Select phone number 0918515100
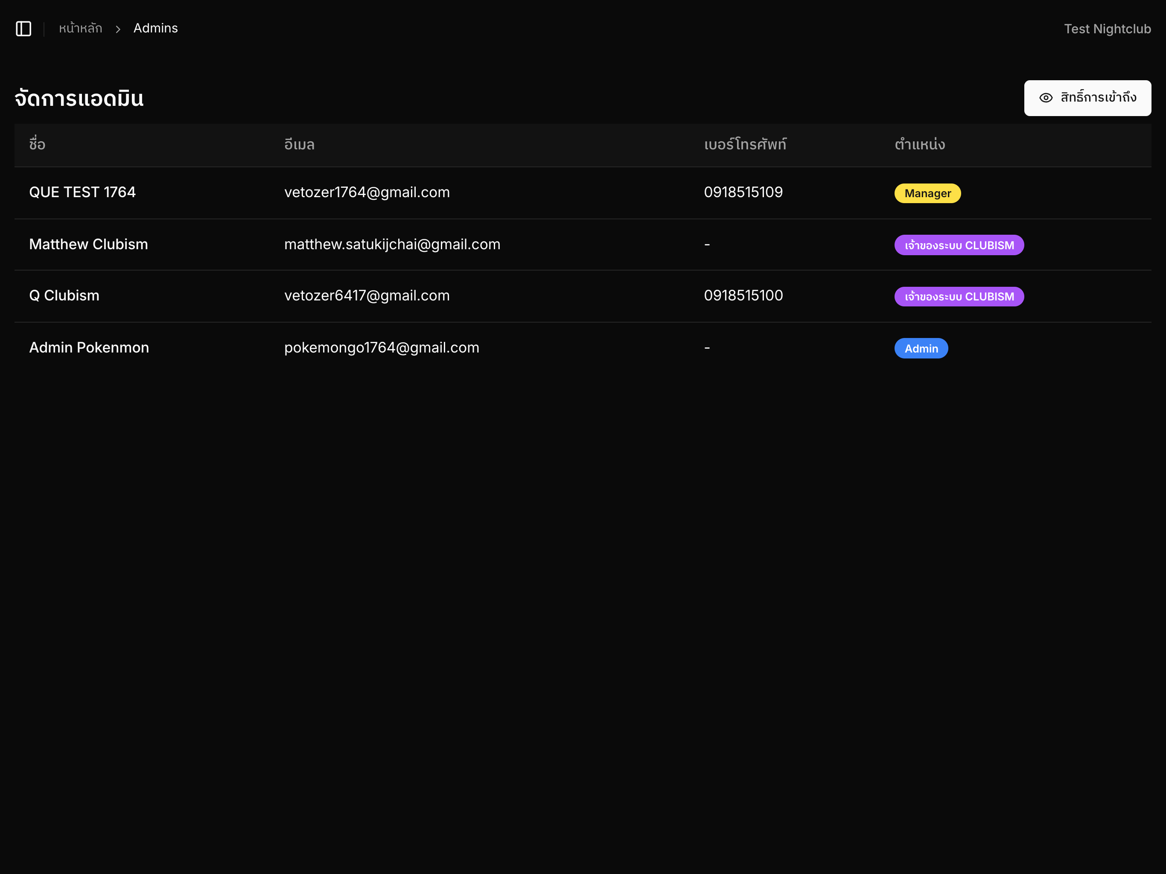This screenshot has width=1166, height=874. [743, 296]
